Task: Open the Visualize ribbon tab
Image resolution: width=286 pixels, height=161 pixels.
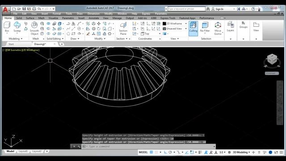Action: pyautogui.click(x=53, y=18)
